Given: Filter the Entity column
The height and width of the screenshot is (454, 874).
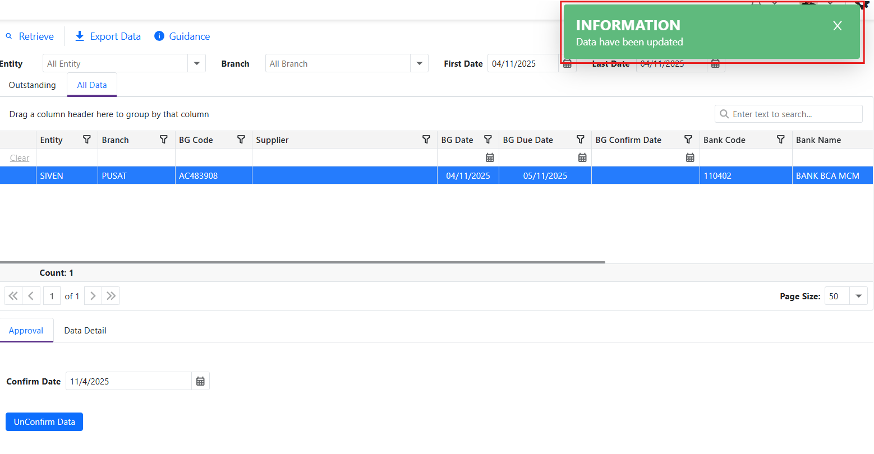Looking at the screenshot, I should tap(87, 140).
